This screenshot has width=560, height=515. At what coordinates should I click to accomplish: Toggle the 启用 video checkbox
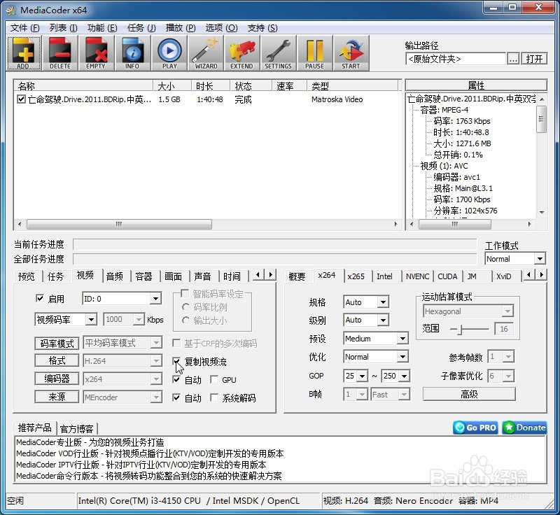[x=40, y=298]
